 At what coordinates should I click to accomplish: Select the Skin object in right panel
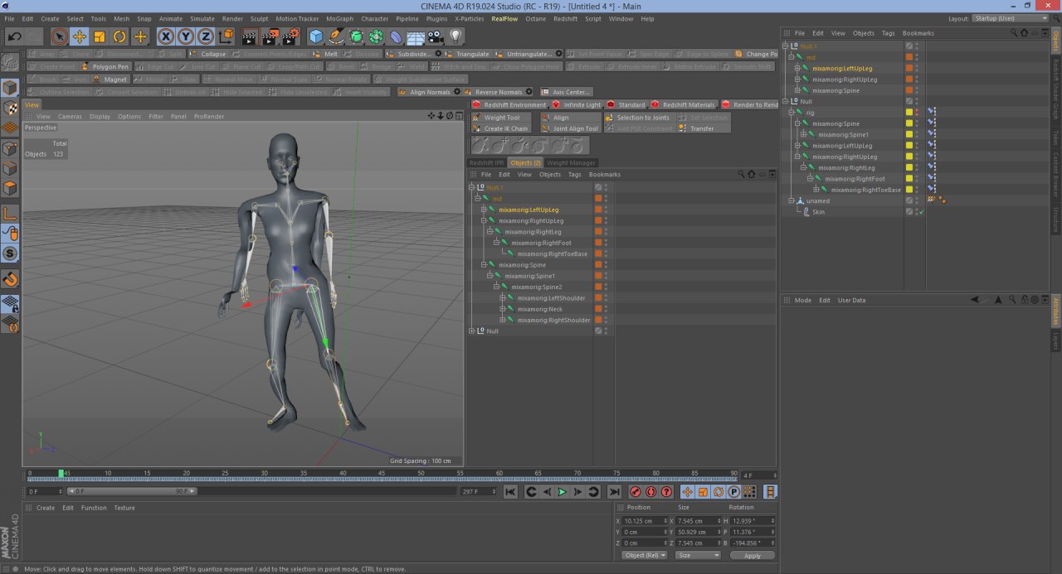818,212
